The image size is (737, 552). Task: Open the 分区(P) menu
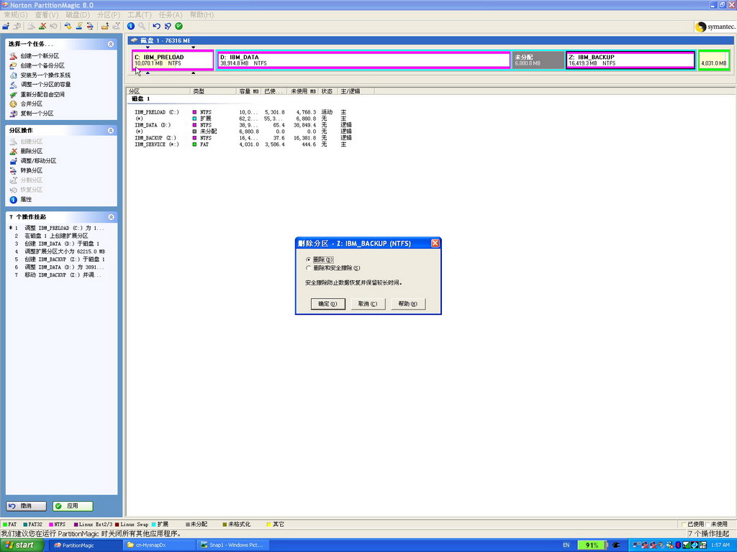point(108,14)
